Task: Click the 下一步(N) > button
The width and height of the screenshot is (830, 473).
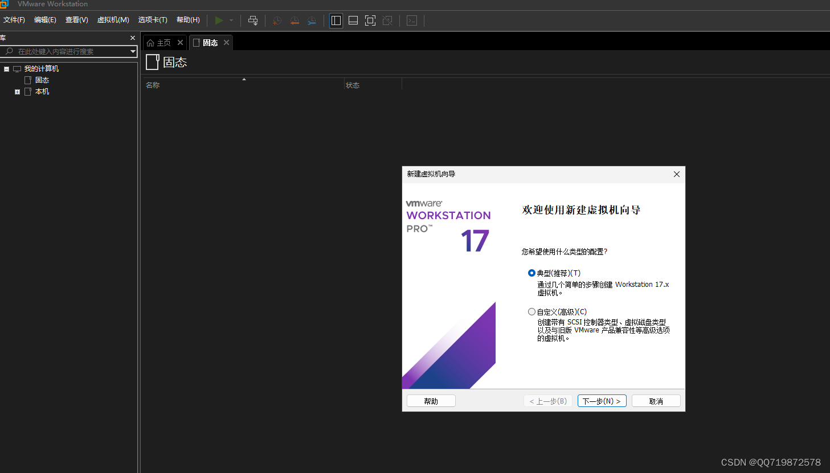Action: click(602, 401)
